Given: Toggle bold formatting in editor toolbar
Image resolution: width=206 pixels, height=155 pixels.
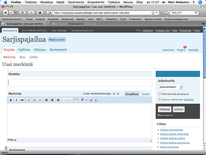Looking at the screenshot, I should 11,100.
